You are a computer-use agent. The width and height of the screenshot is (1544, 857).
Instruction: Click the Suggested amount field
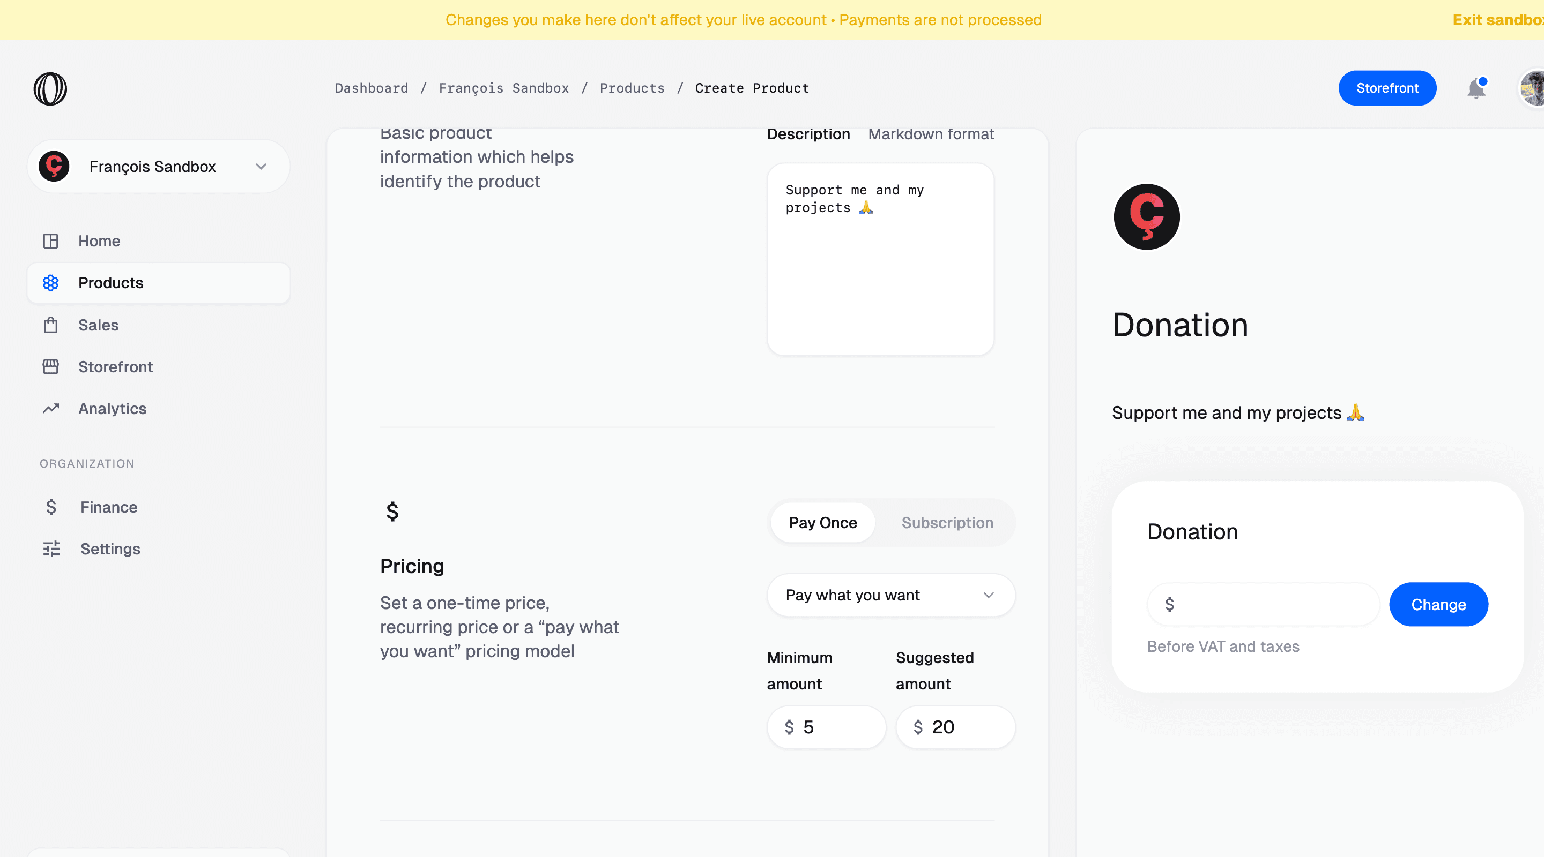(955, 727)
